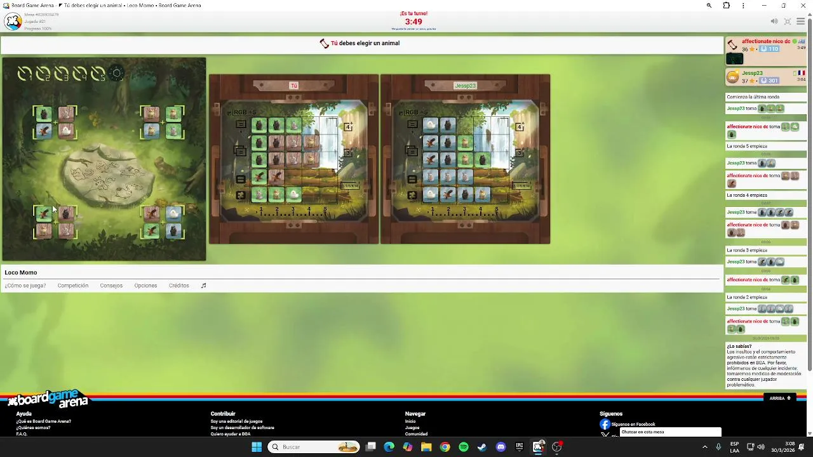Click the eagle tile in Jessp23's bottom row
Image resolution: width=813 pixels, height=457 pixels.
pyautogui.click(x=448, y=195)
